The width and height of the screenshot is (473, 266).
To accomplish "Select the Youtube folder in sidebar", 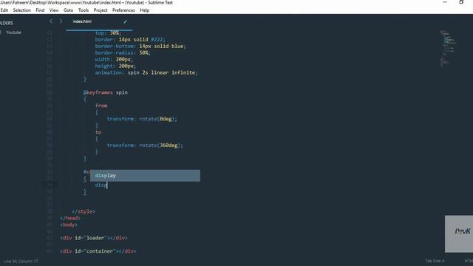I will click(13, 33).
